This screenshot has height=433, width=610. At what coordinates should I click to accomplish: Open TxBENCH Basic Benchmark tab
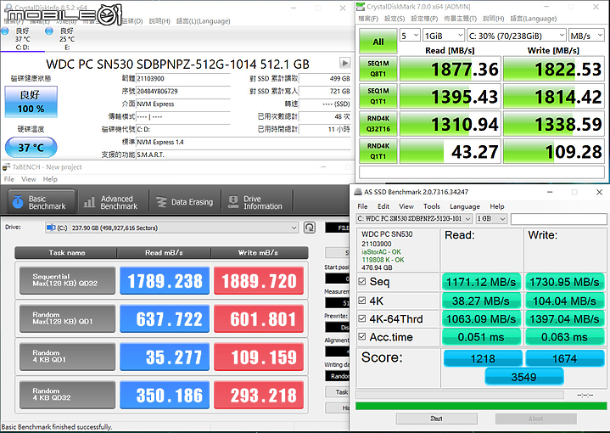(x=42, y=202)
